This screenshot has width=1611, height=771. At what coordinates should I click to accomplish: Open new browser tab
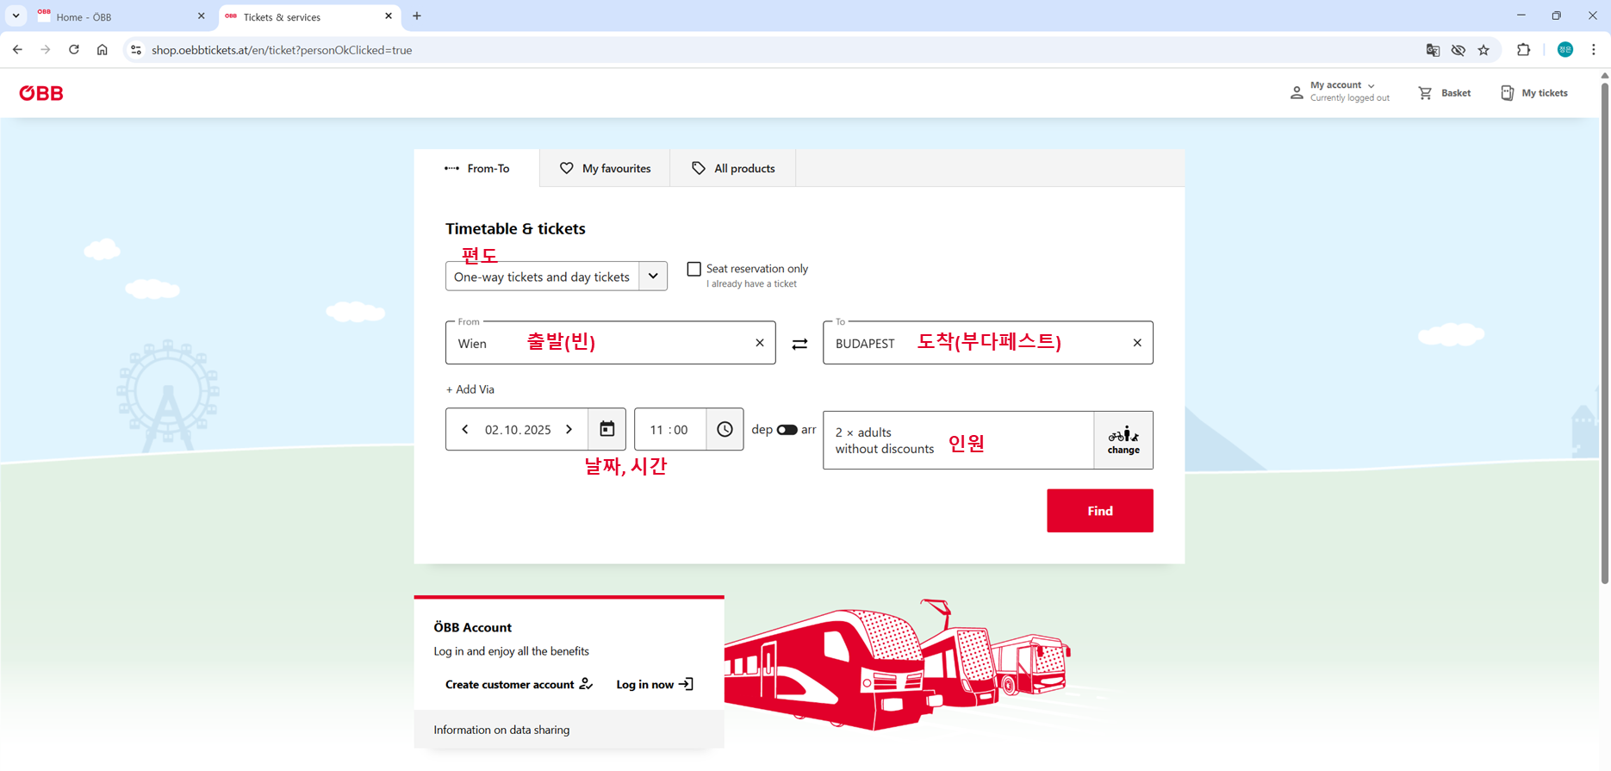pyautogui.click(x=417, y=16)
